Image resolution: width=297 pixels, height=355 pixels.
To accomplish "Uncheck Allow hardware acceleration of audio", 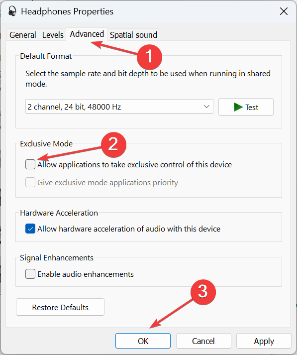I will click(x=30, y=229).
